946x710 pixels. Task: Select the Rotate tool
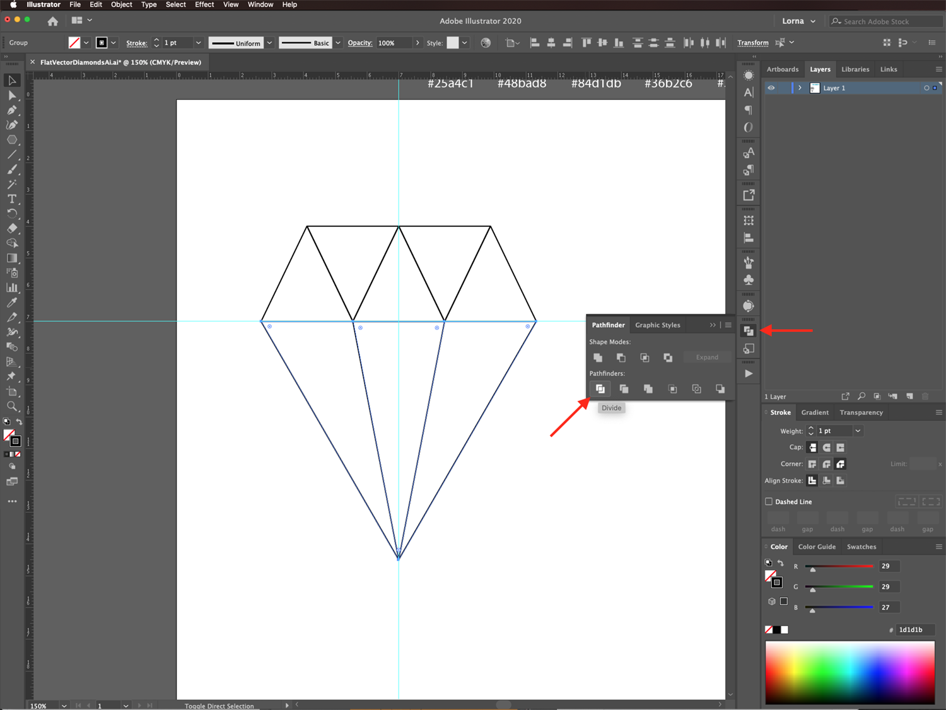(x=12, y=214)
